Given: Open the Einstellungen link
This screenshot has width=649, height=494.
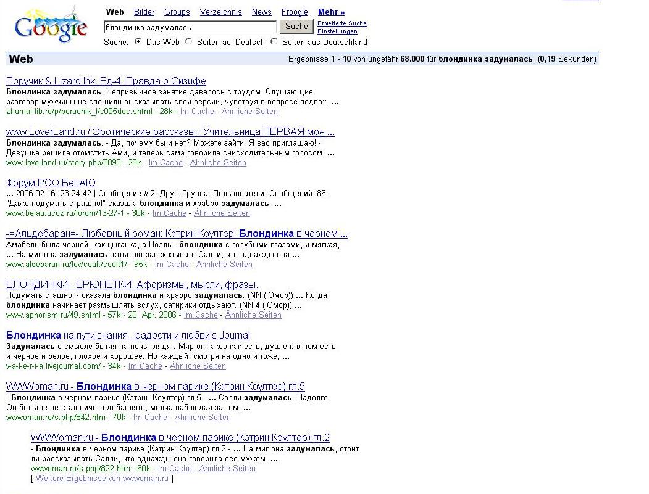Looking at the screenshot, I should [x=337, y=31].
